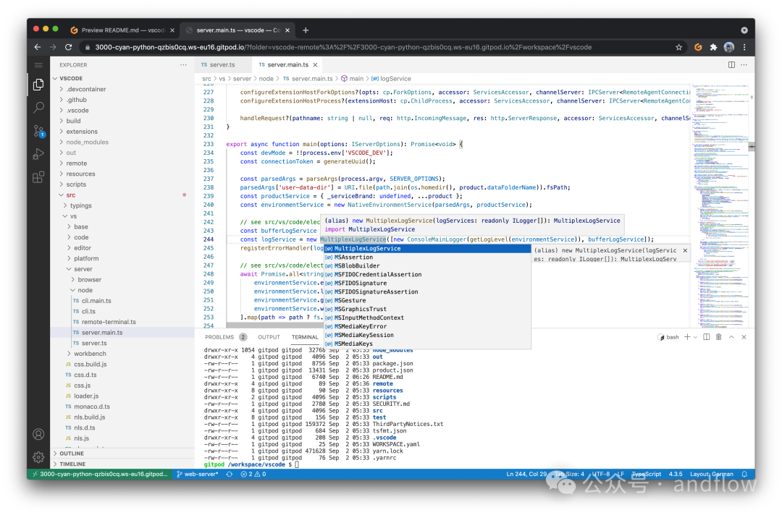Change language mode TypeScript in status bar

point(646,474)
